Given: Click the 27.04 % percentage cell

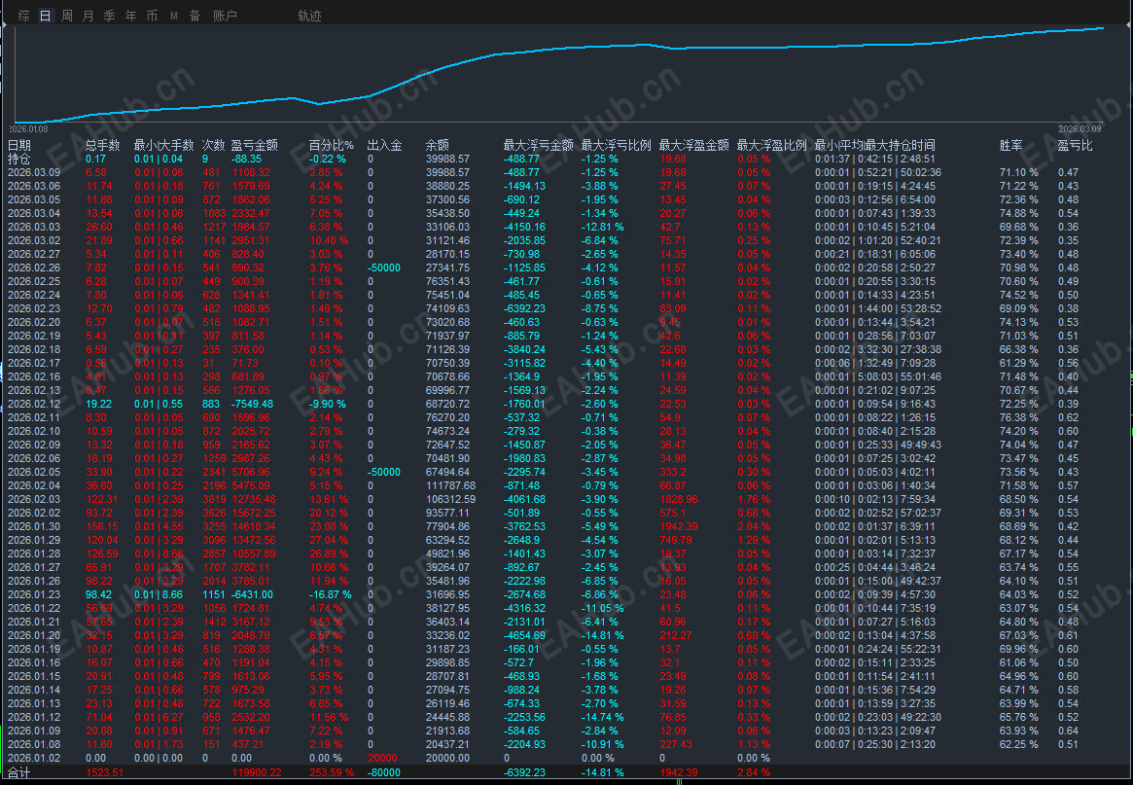Looking at the screenshot, I should coord(328,540).
